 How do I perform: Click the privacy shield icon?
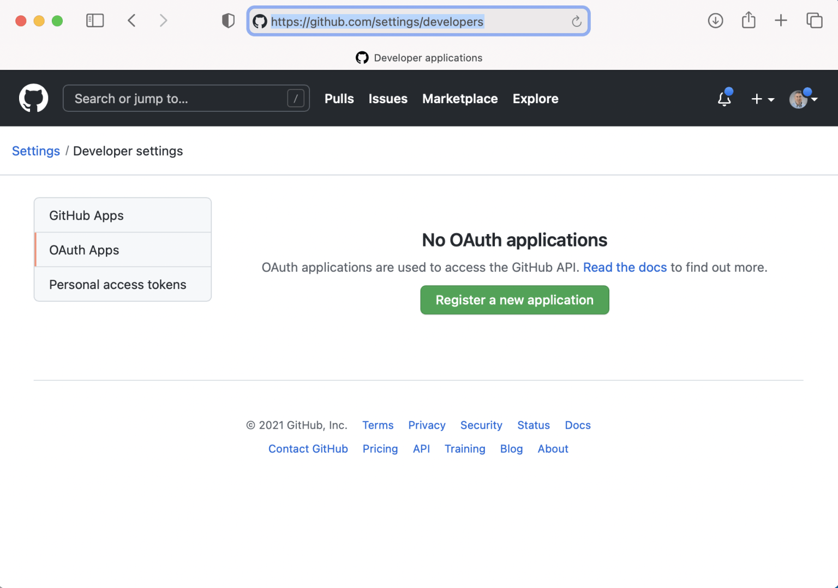pos(228,21)
